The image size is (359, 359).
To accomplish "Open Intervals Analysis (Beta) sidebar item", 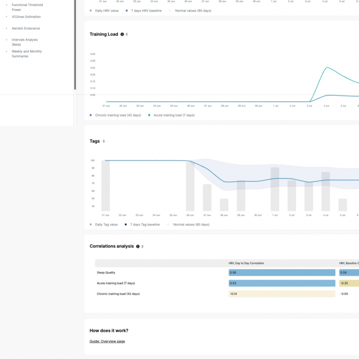I will 25,42.
